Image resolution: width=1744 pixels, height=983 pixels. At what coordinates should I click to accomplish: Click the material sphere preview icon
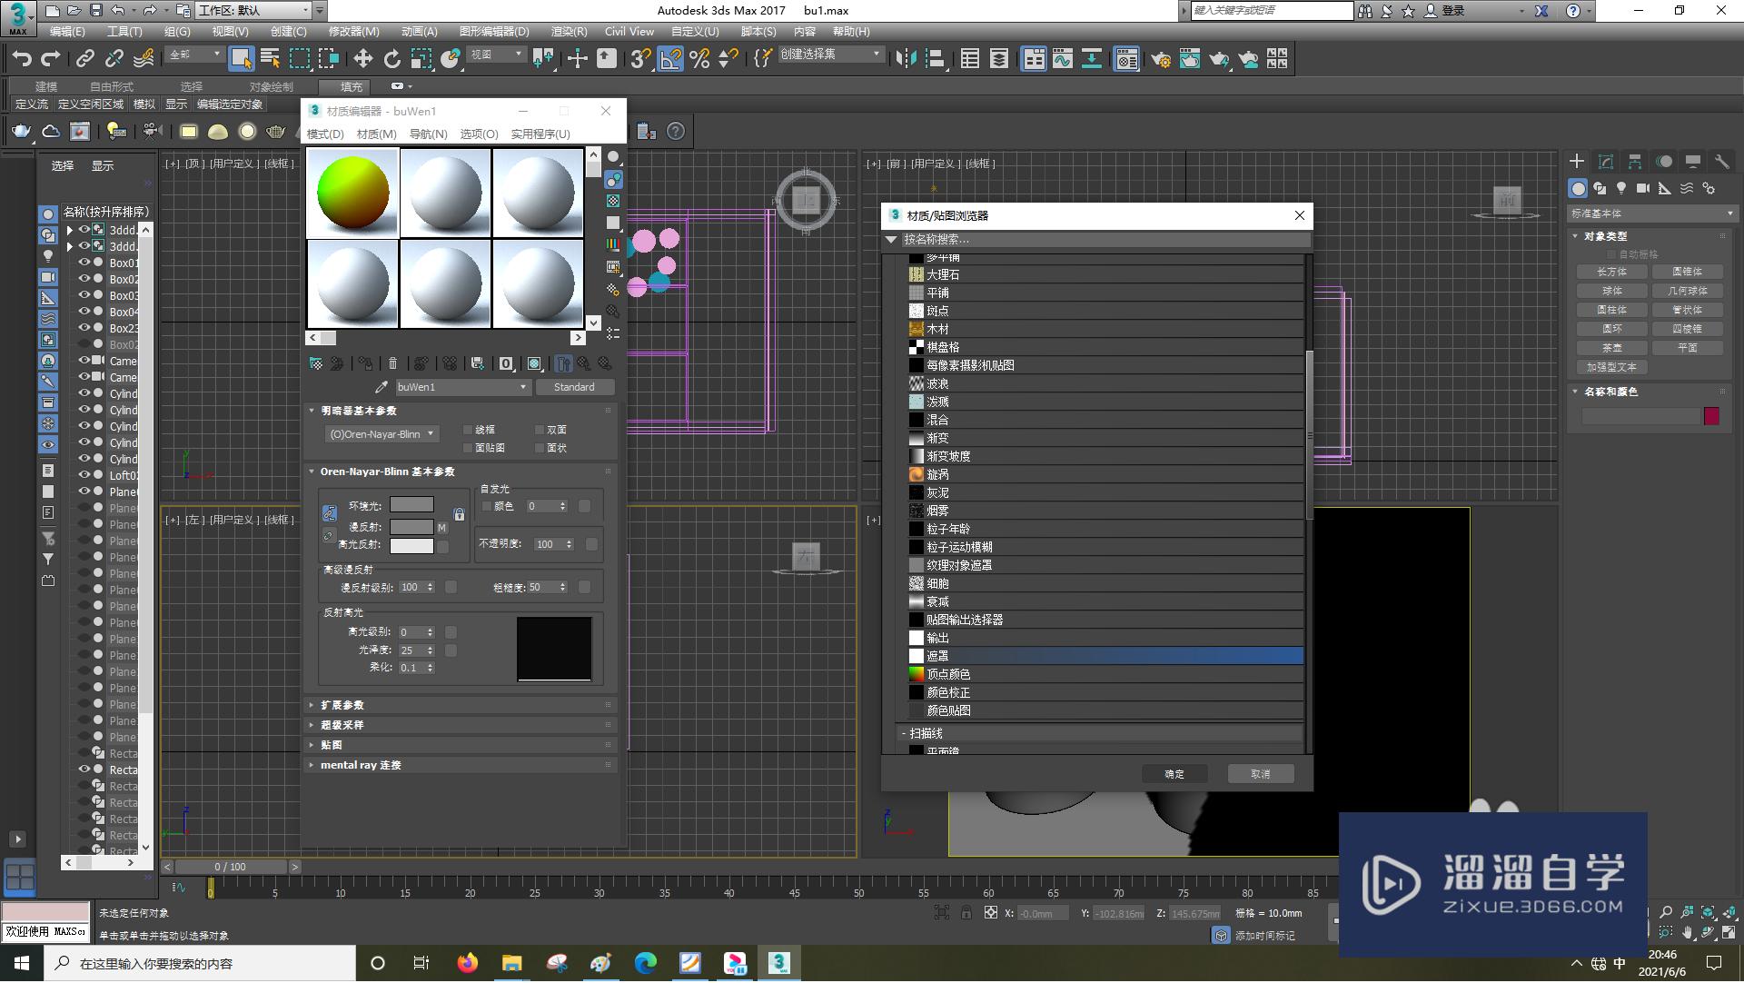(x=614, y=157)
